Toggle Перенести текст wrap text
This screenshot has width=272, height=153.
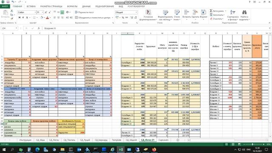[85, 12]
